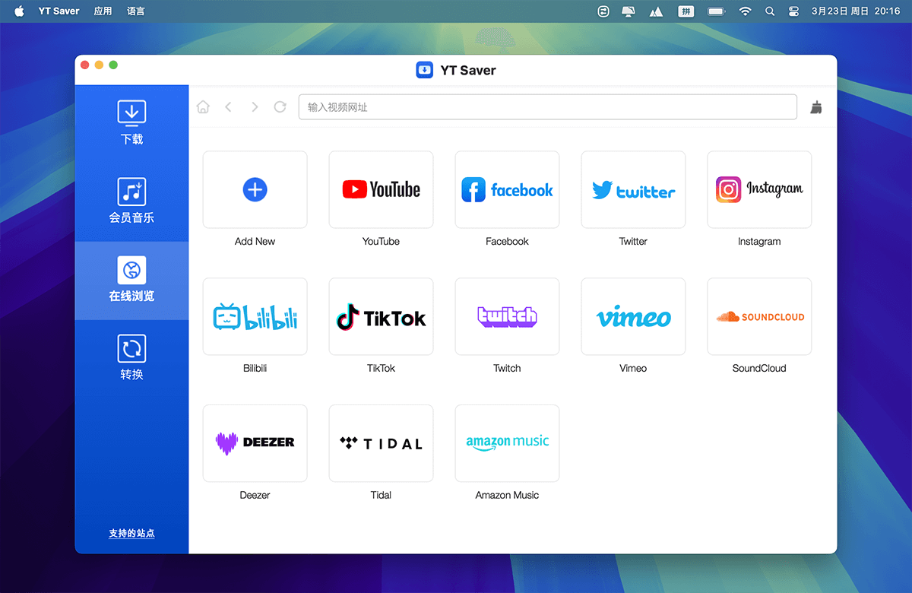Click the Instagram text label
The image size is (912, 593).
tap(759, 241)
